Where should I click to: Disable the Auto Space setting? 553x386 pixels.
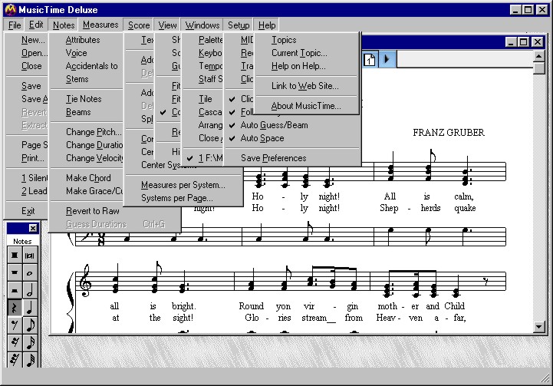262,138
